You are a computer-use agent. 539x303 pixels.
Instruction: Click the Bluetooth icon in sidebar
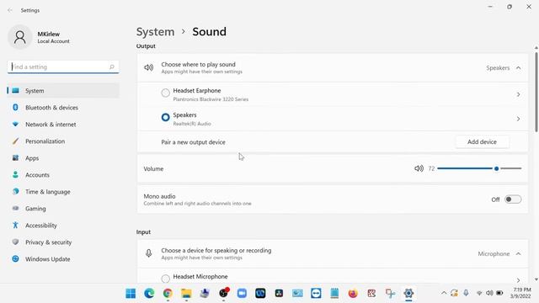(x=15, y=108)
